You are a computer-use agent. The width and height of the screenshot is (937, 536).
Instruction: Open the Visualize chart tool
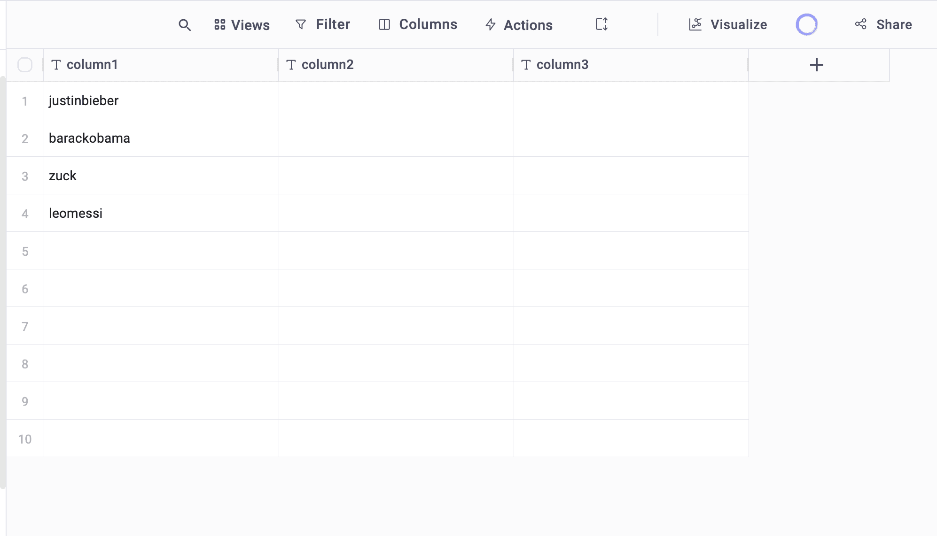pos(728,24)
